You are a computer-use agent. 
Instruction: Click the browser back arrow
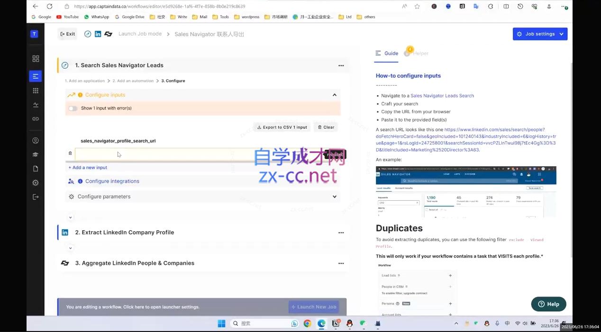[35, 7]
